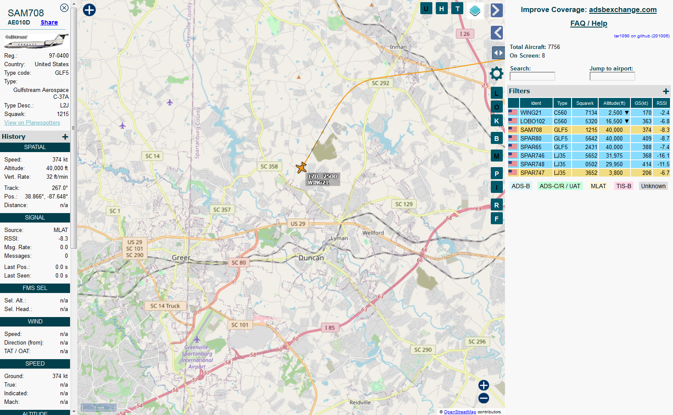This screenshot has height=415, width=673.
Task: Sort table by RSSI column
Action: tap(662, 103)
